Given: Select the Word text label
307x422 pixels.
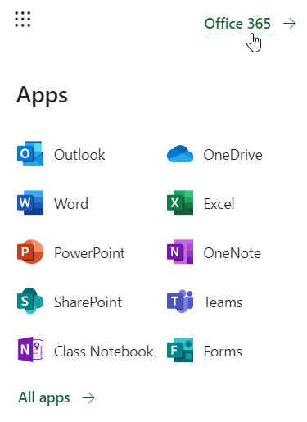Looking at the screenshot, I should 71,204.
